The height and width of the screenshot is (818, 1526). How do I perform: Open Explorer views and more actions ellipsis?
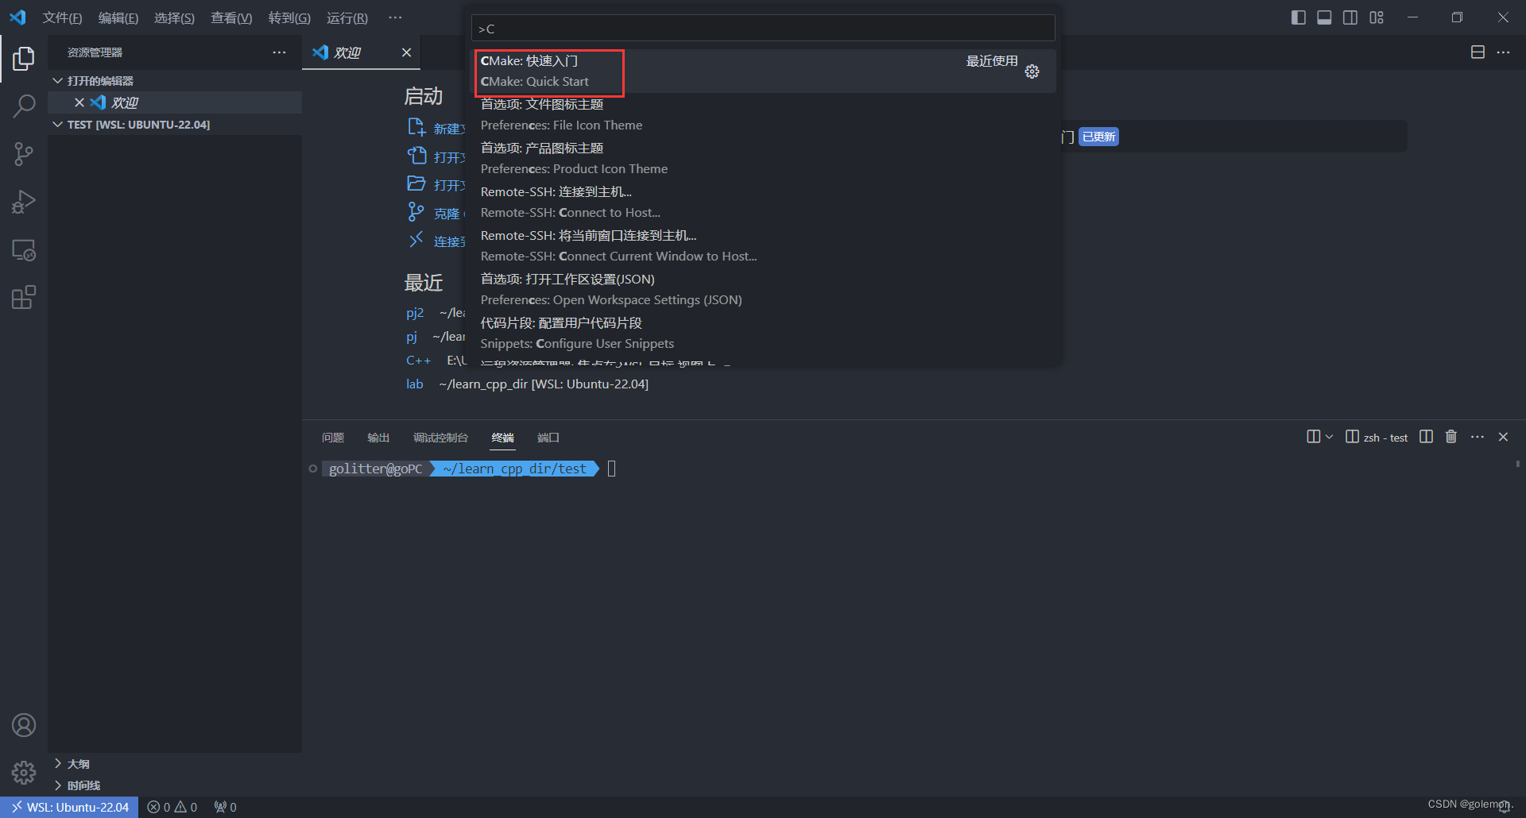tap(279, 52)
